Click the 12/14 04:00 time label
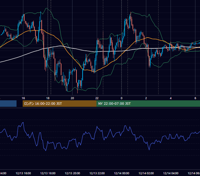Screen dimensions: 200x176 pos(171,173)
